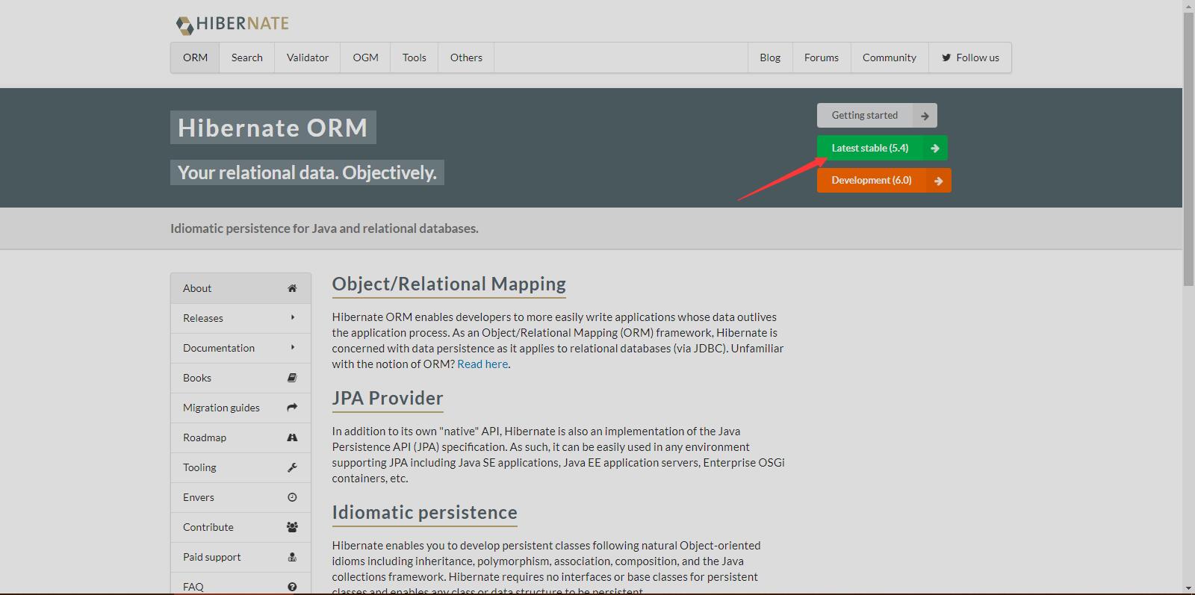Select About in the sidebar
Image resolution: width=1195 pixels, height=595 pixels.
click(240, 288)
